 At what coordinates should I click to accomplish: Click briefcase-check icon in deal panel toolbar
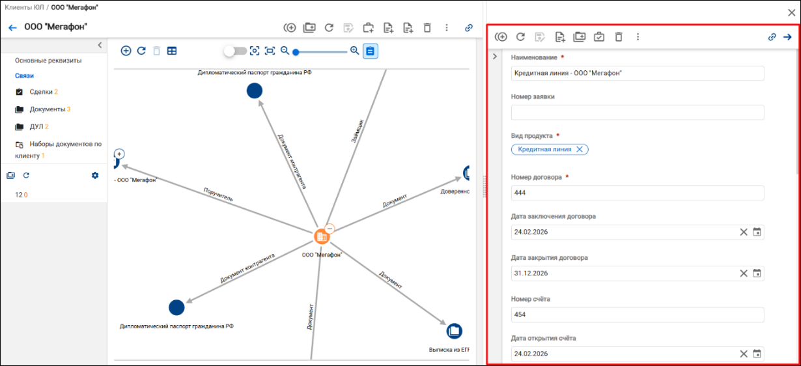click(599, 37)
